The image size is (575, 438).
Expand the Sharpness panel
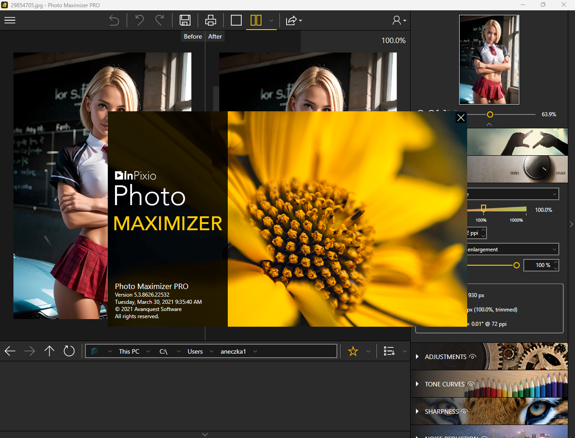point(417,412)
